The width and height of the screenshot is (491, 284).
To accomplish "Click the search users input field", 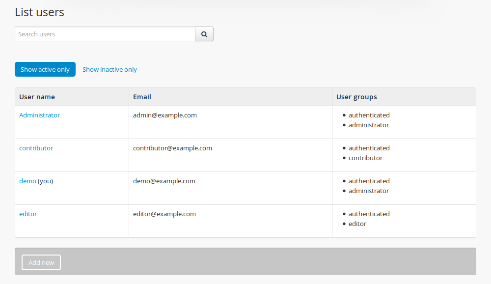I will [105, 34].
